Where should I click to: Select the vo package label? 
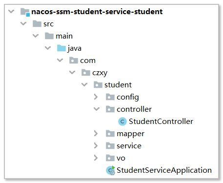[121, 158]
